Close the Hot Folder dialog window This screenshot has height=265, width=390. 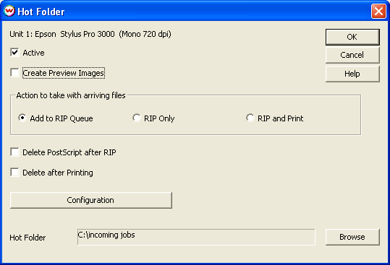pos(378,12)
